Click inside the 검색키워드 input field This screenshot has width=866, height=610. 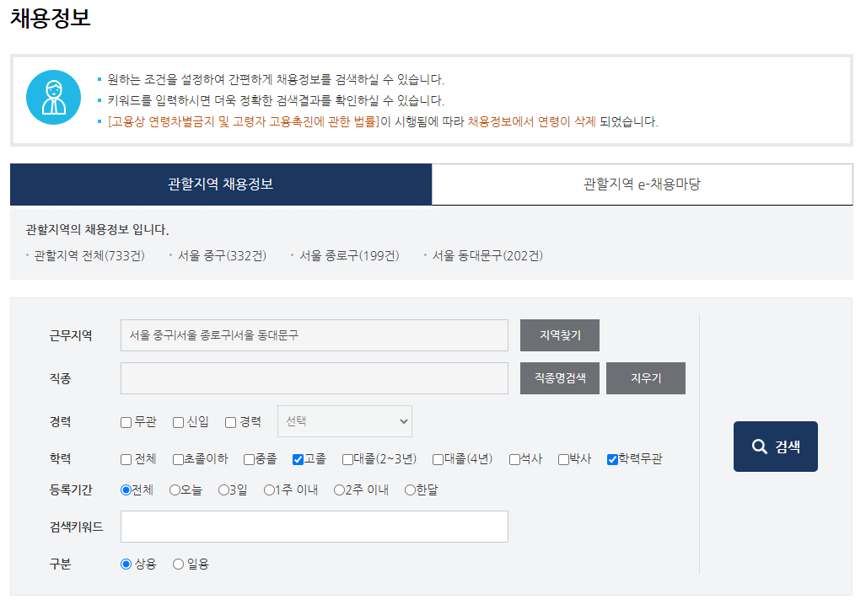(314, 527)
